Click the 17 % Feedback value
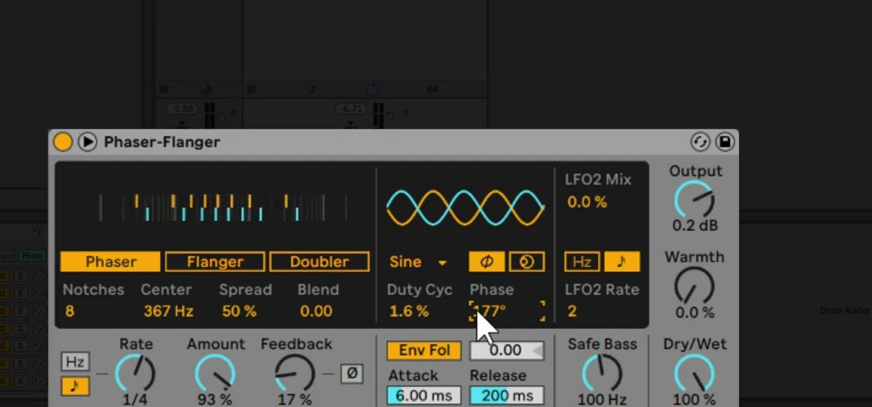Screen dimensions: 872x407 (x=295, y=399)
